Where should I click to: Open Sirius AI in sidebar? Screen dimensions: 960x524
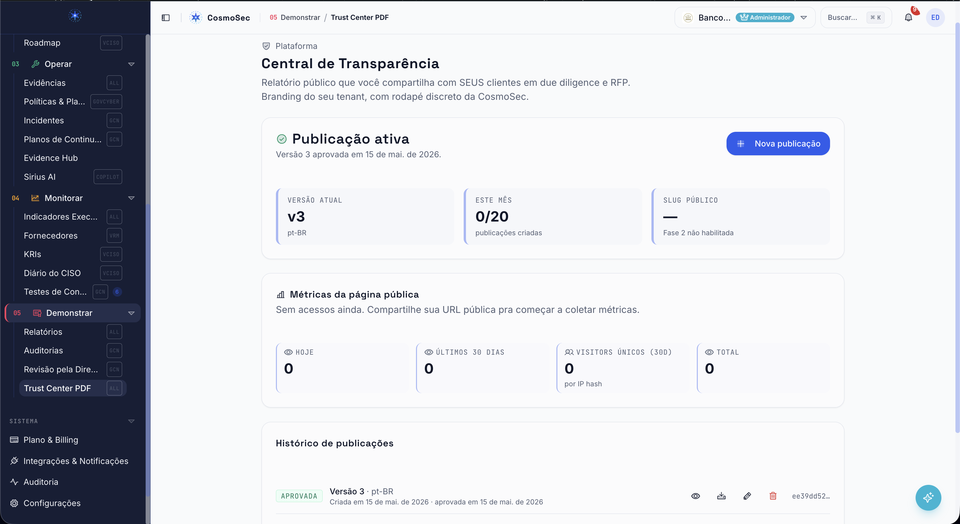pyautogui.click(x=73, y=177)
